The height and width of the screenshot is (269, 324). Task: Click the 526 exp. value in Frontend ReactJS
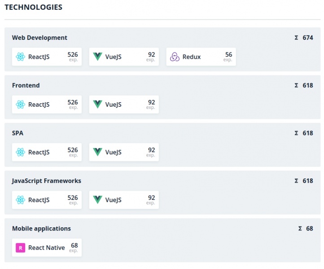point(73,104)
